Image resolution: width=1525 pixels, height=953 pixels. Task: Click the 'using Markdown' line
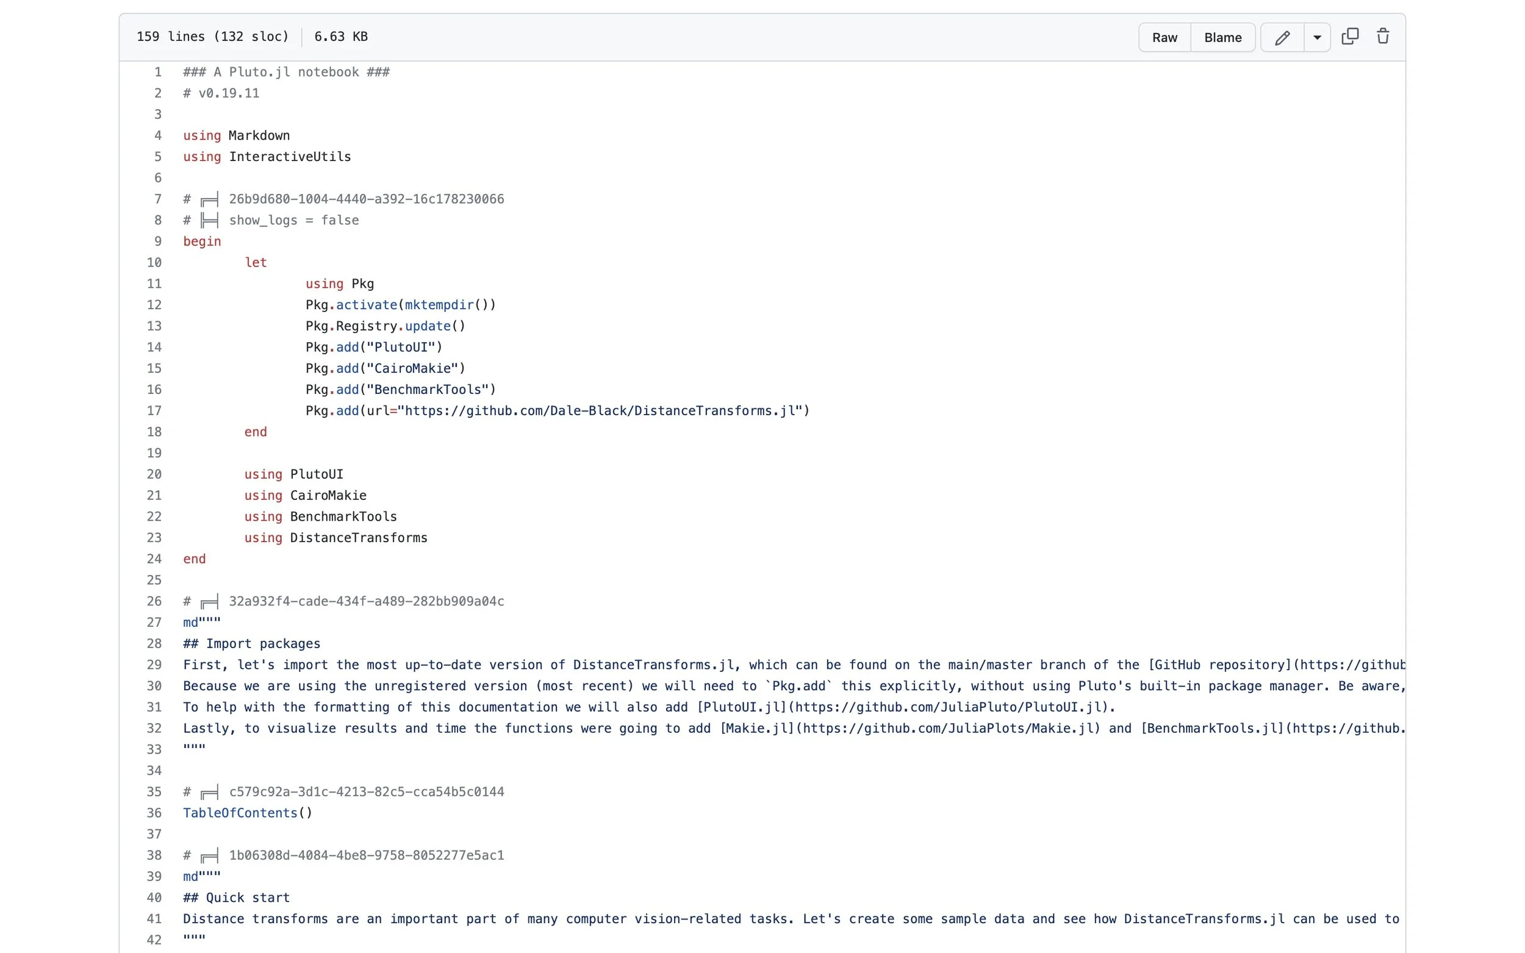point(237,135)
